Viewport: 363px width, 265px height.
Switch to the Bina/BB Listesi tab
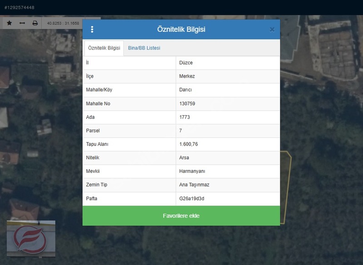point(144,48)
